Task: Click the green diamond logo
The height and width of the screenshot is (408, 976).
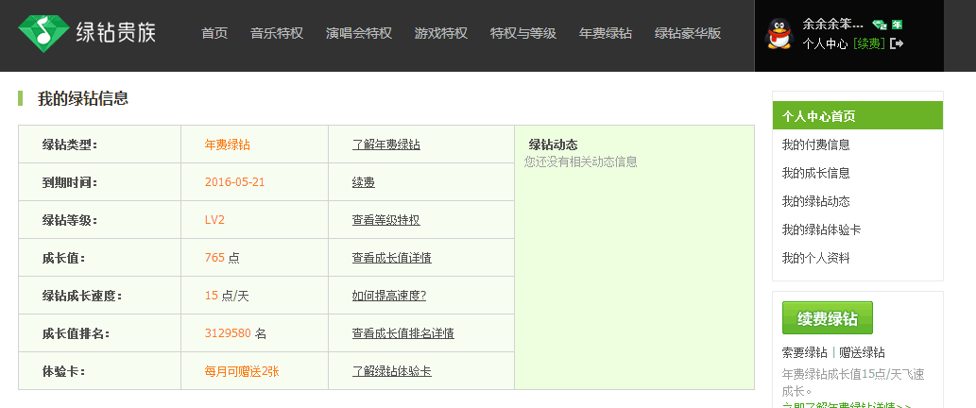Action: pyautogui.click(x=43, y=33)
